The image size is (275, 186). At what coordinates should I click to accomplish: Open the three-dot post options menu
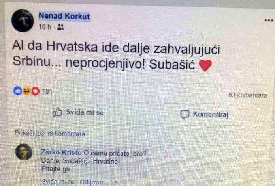click(x=269, y=20)
